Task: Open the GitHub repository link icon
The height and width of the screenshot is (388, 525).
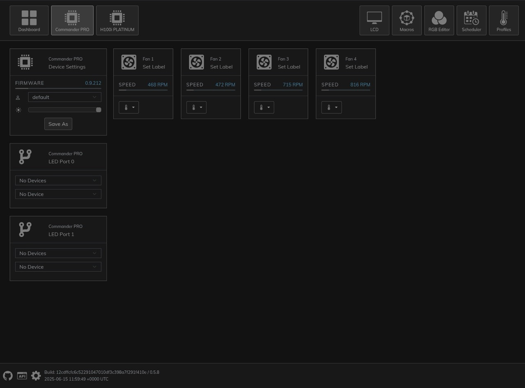Action: point(8,376)
